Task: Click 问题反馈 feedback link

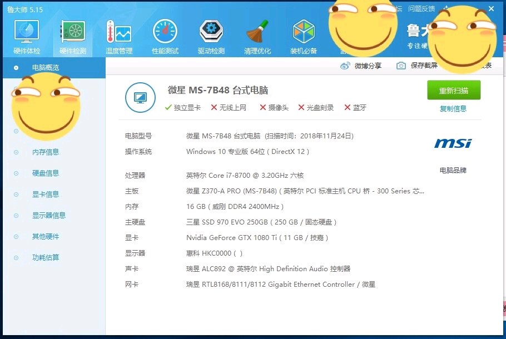Action: pos(421,9)
